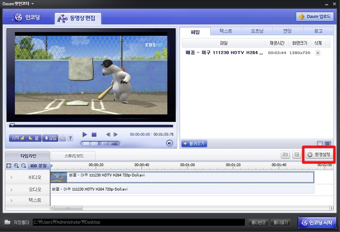Click the open project folder icon
This screenshot has width=340, height=232.
286,155
